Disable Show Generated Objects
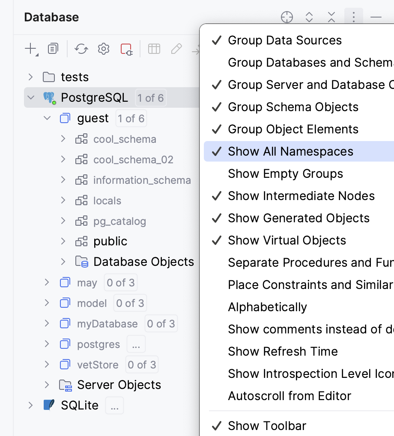The image size is (394, 436). 298,218
